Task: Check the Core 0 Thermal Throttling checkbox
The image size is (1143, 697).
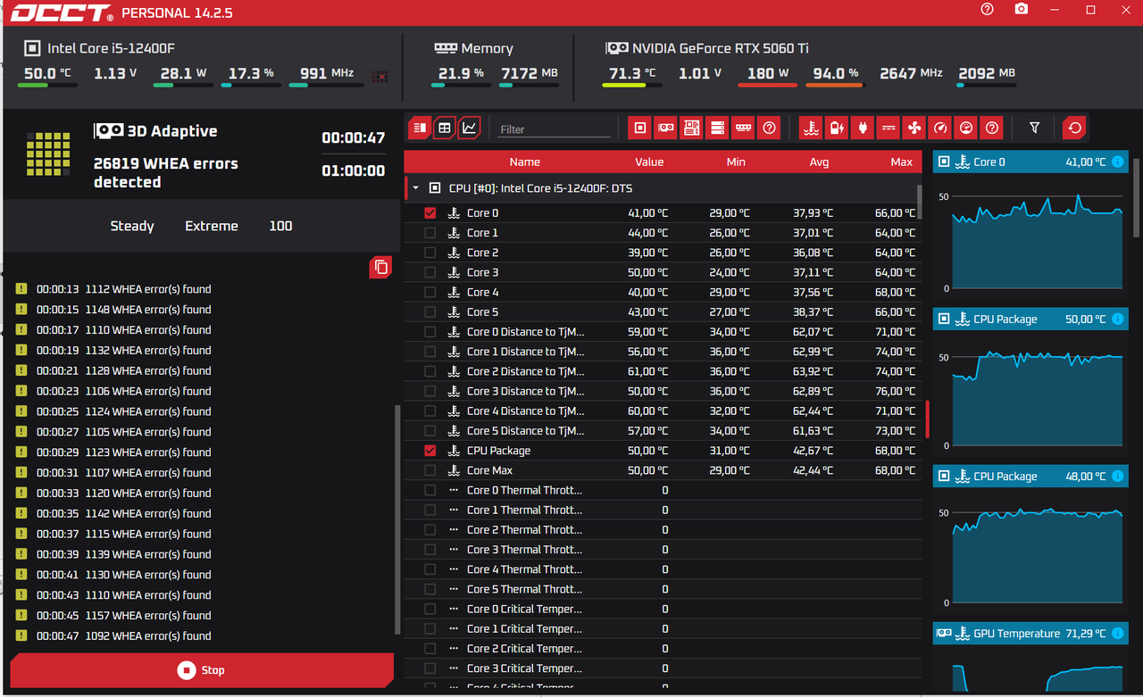Action: tap(430, 490)
